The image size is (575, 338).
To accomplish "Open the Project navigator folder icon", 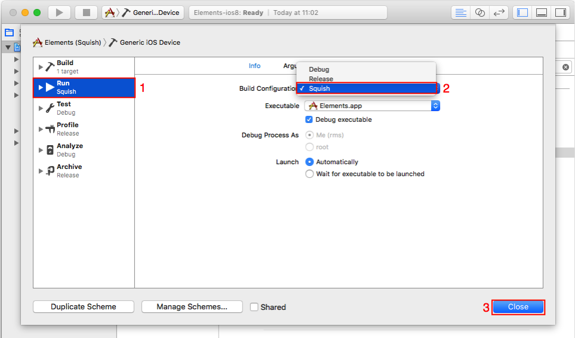I will [x=9, y=33].
